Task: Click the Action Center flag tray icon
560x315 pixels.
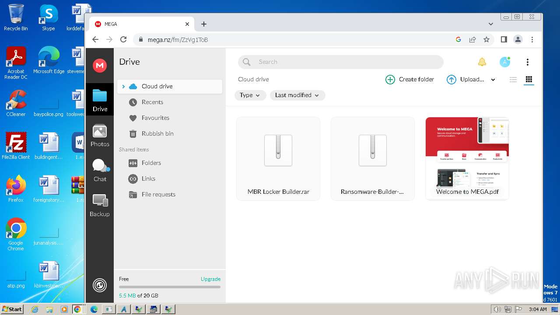Action: 518,309
